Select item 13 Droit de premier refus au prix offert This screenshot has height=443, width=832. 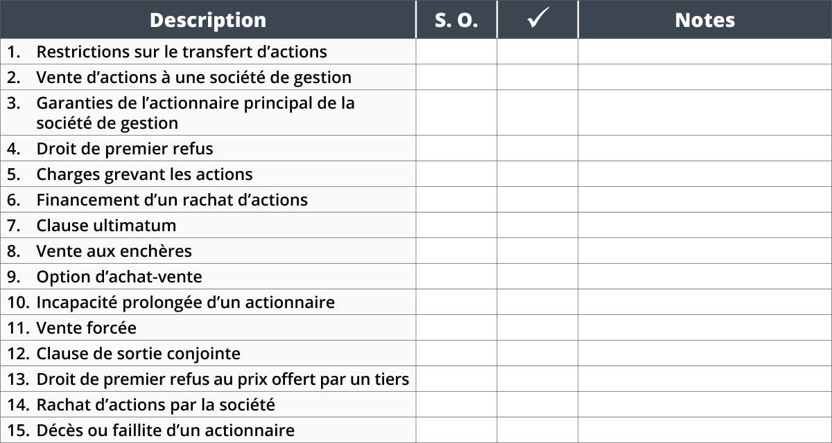208,379
